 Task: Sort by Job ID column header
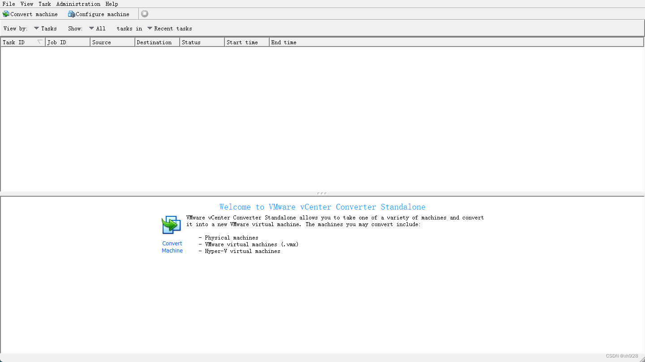coord(68,42)
